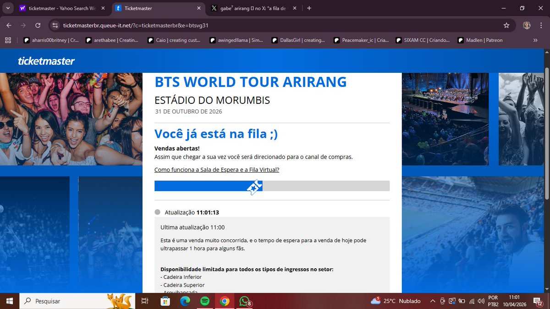Open Spotify from taskbar
550x309 pixels.
tap(204, 301)
